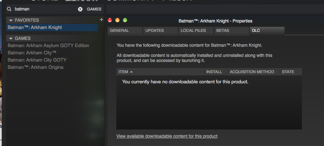Switch to the GENERAL tab

tap(125, 30)
